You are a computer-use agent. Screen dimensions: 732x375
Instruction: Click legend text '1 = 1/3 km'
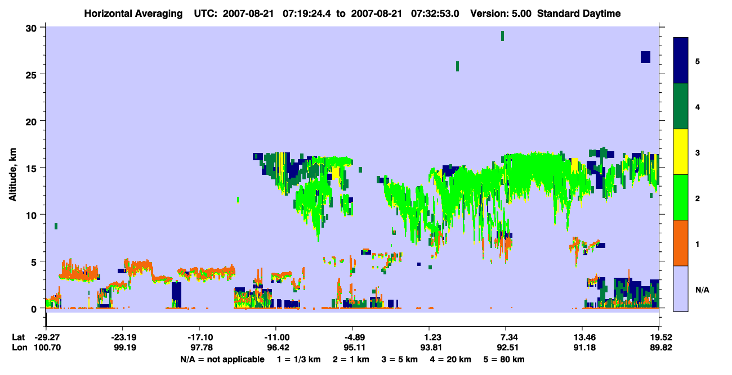298,359
